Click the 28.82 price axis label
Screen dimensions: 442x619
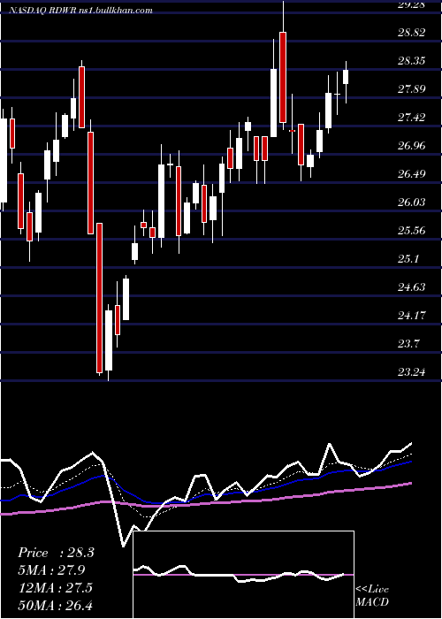click(x=411, y=33)
